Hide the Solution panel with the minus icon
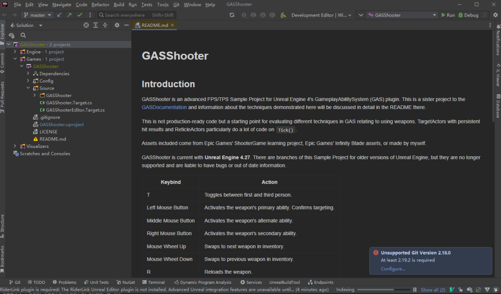 pos(127,25)
